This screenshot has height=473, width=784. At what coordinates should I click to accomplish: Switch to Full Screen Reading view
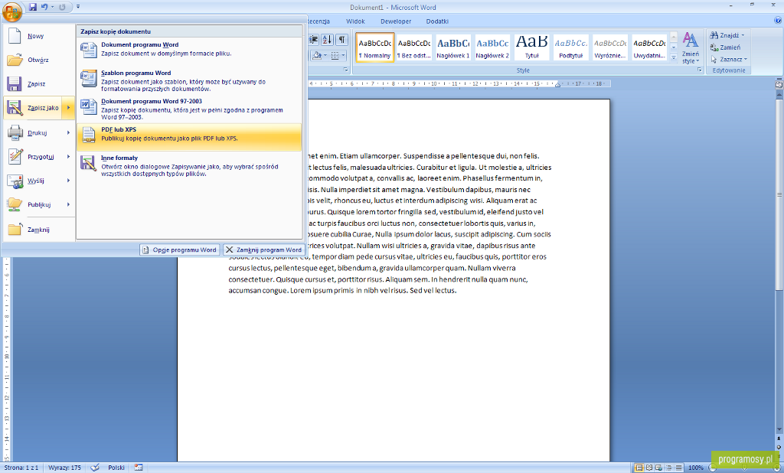pyautogui.click(x=649, y=468)
